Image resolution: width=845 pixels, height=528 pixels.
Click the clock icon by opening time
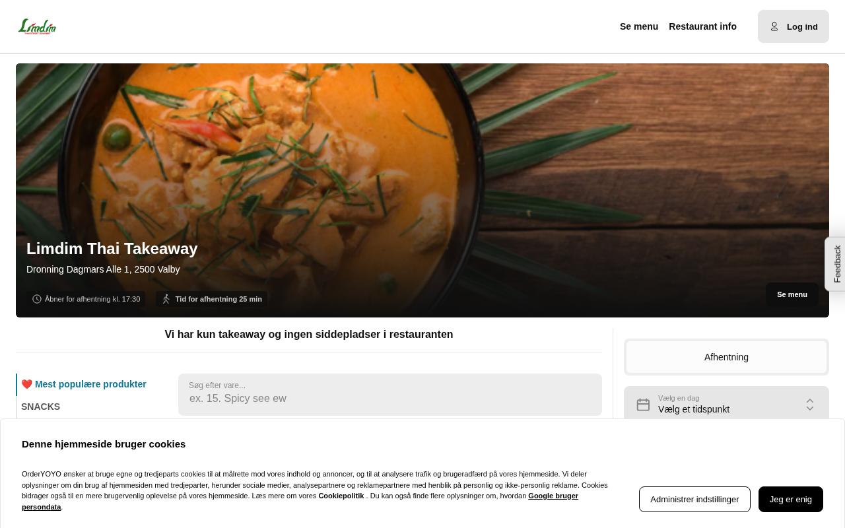[37, 299]
